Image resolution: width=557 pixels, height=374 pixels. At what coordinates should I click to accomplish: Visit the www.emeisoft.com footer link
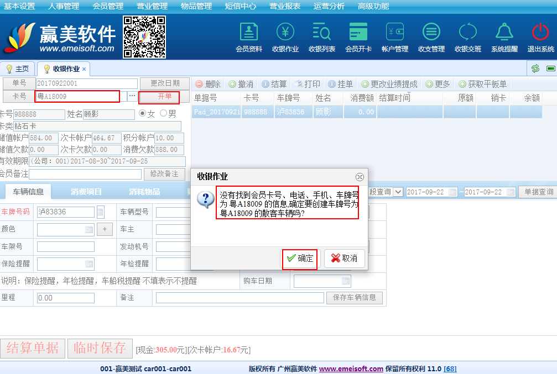point(351,369)
